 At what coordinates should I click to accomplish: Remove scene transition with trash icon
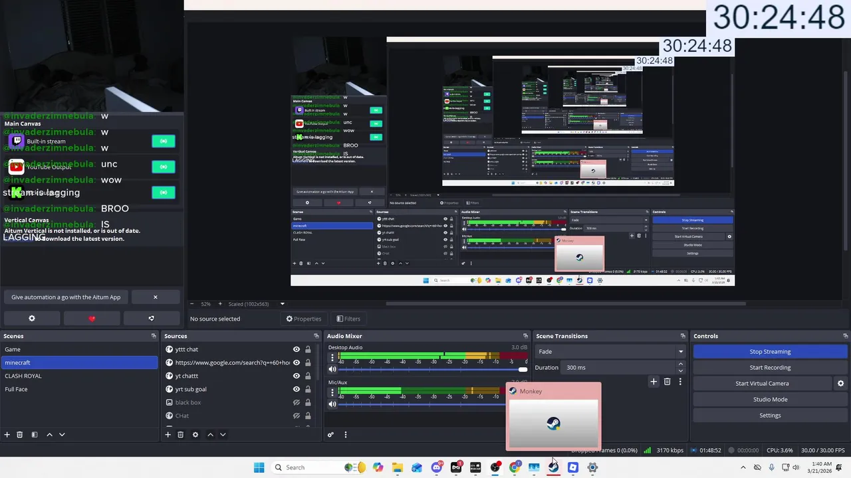667,381
